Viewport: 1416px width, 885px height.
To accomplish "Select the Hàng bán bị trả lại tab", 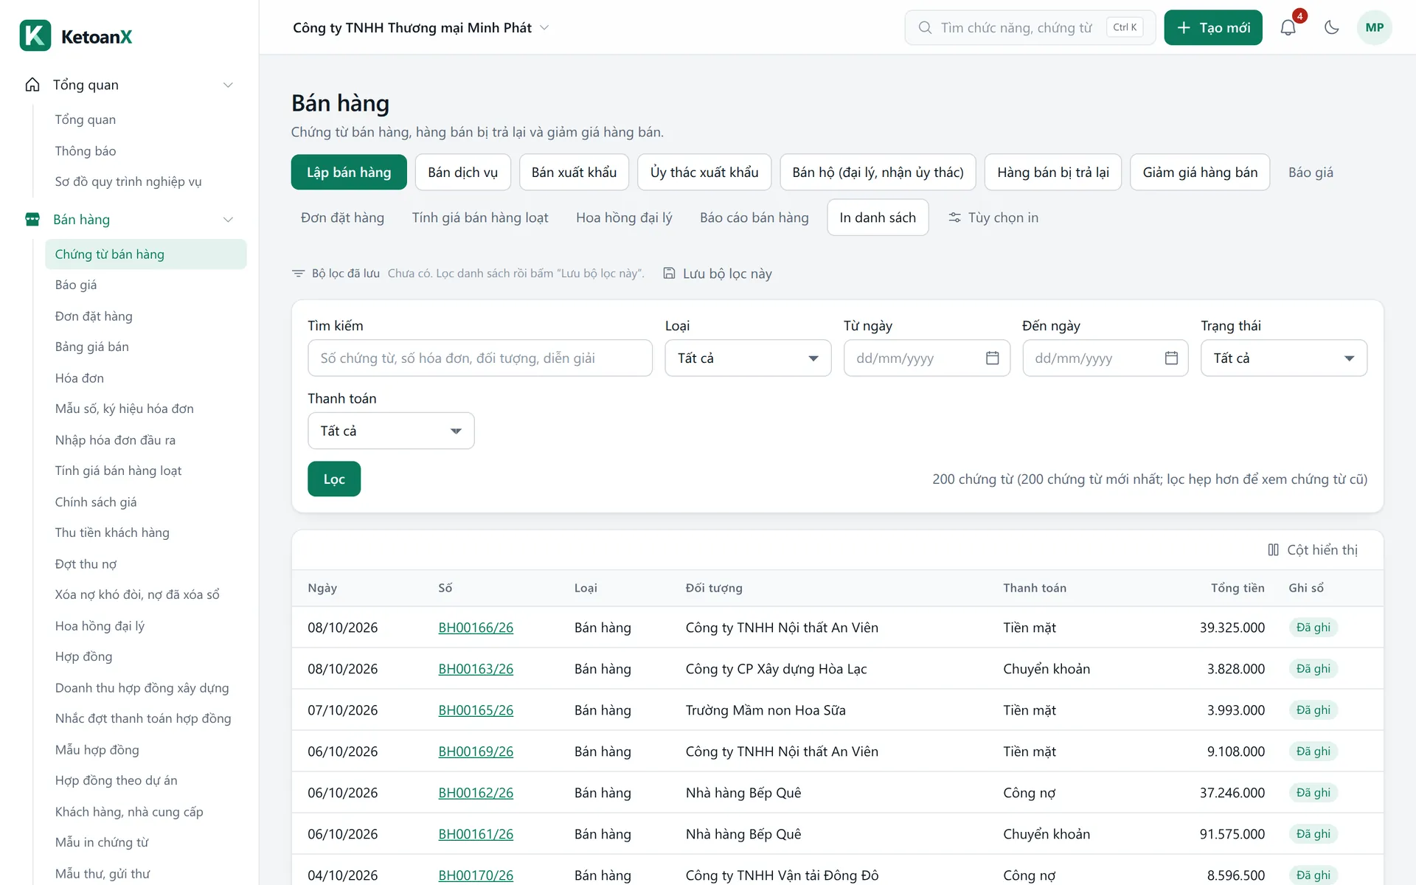I will pos(1053,172).
